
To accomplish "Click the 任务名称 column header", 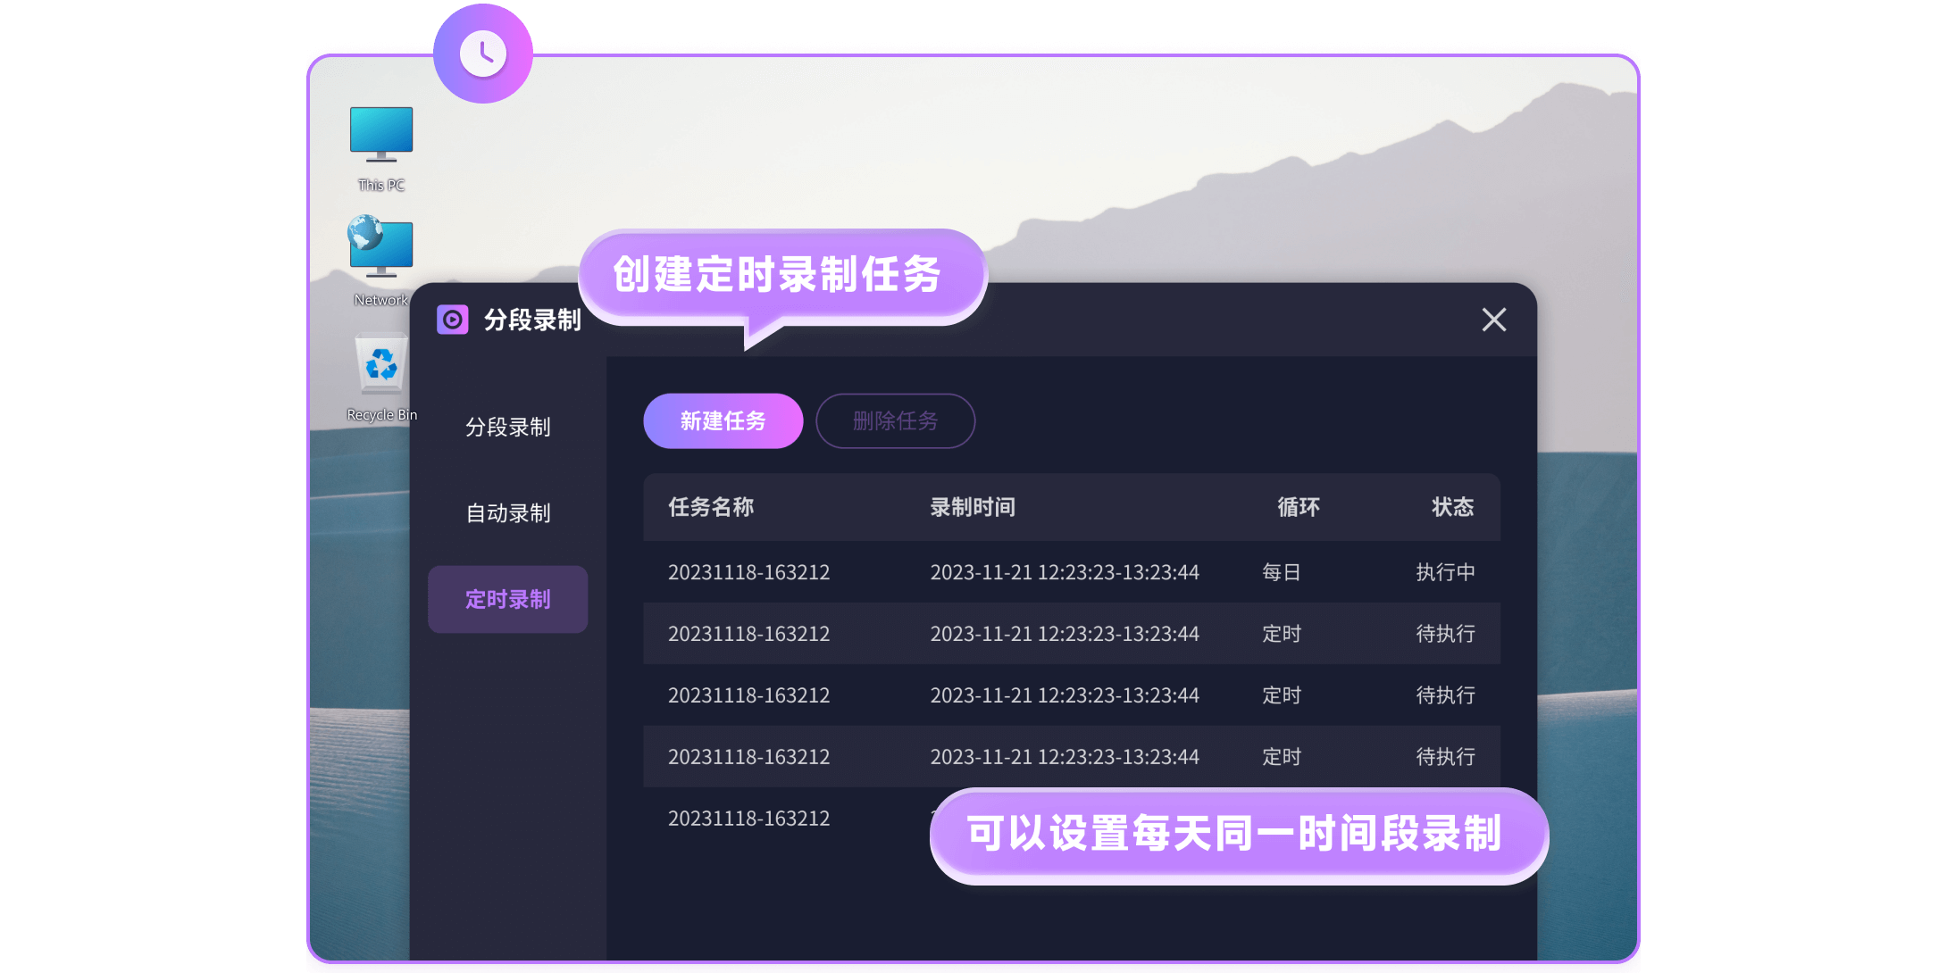I will pos(711,507).
